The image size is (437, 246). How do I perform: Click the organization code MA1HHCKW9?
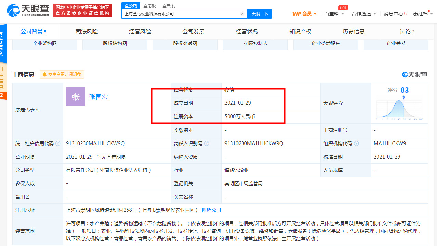pyautogui.click(x=390, y=143)
